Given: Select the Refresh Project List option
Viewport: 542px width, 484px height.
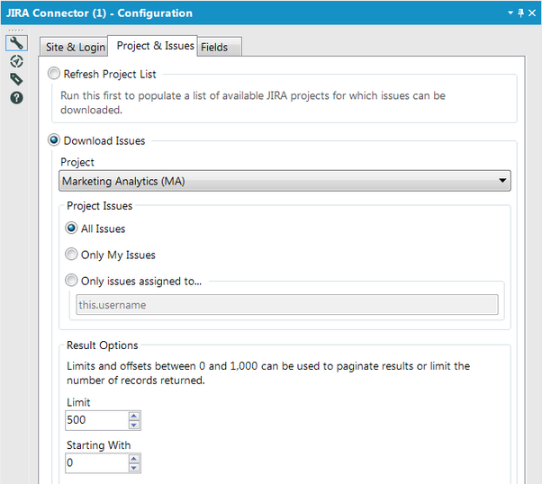Looking at the screenshot, I should pos(56,75).
